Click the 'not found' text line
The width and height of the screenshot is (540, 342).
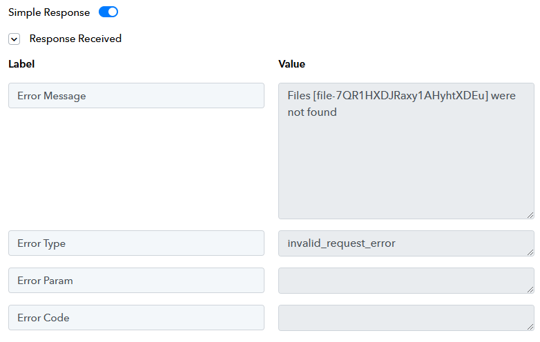pos(312,112)
